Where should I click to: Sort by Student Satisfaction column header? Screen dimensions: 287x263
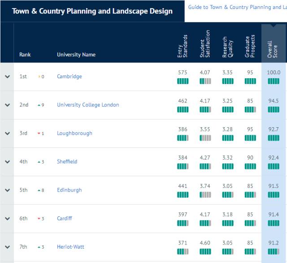click(205, 44)
